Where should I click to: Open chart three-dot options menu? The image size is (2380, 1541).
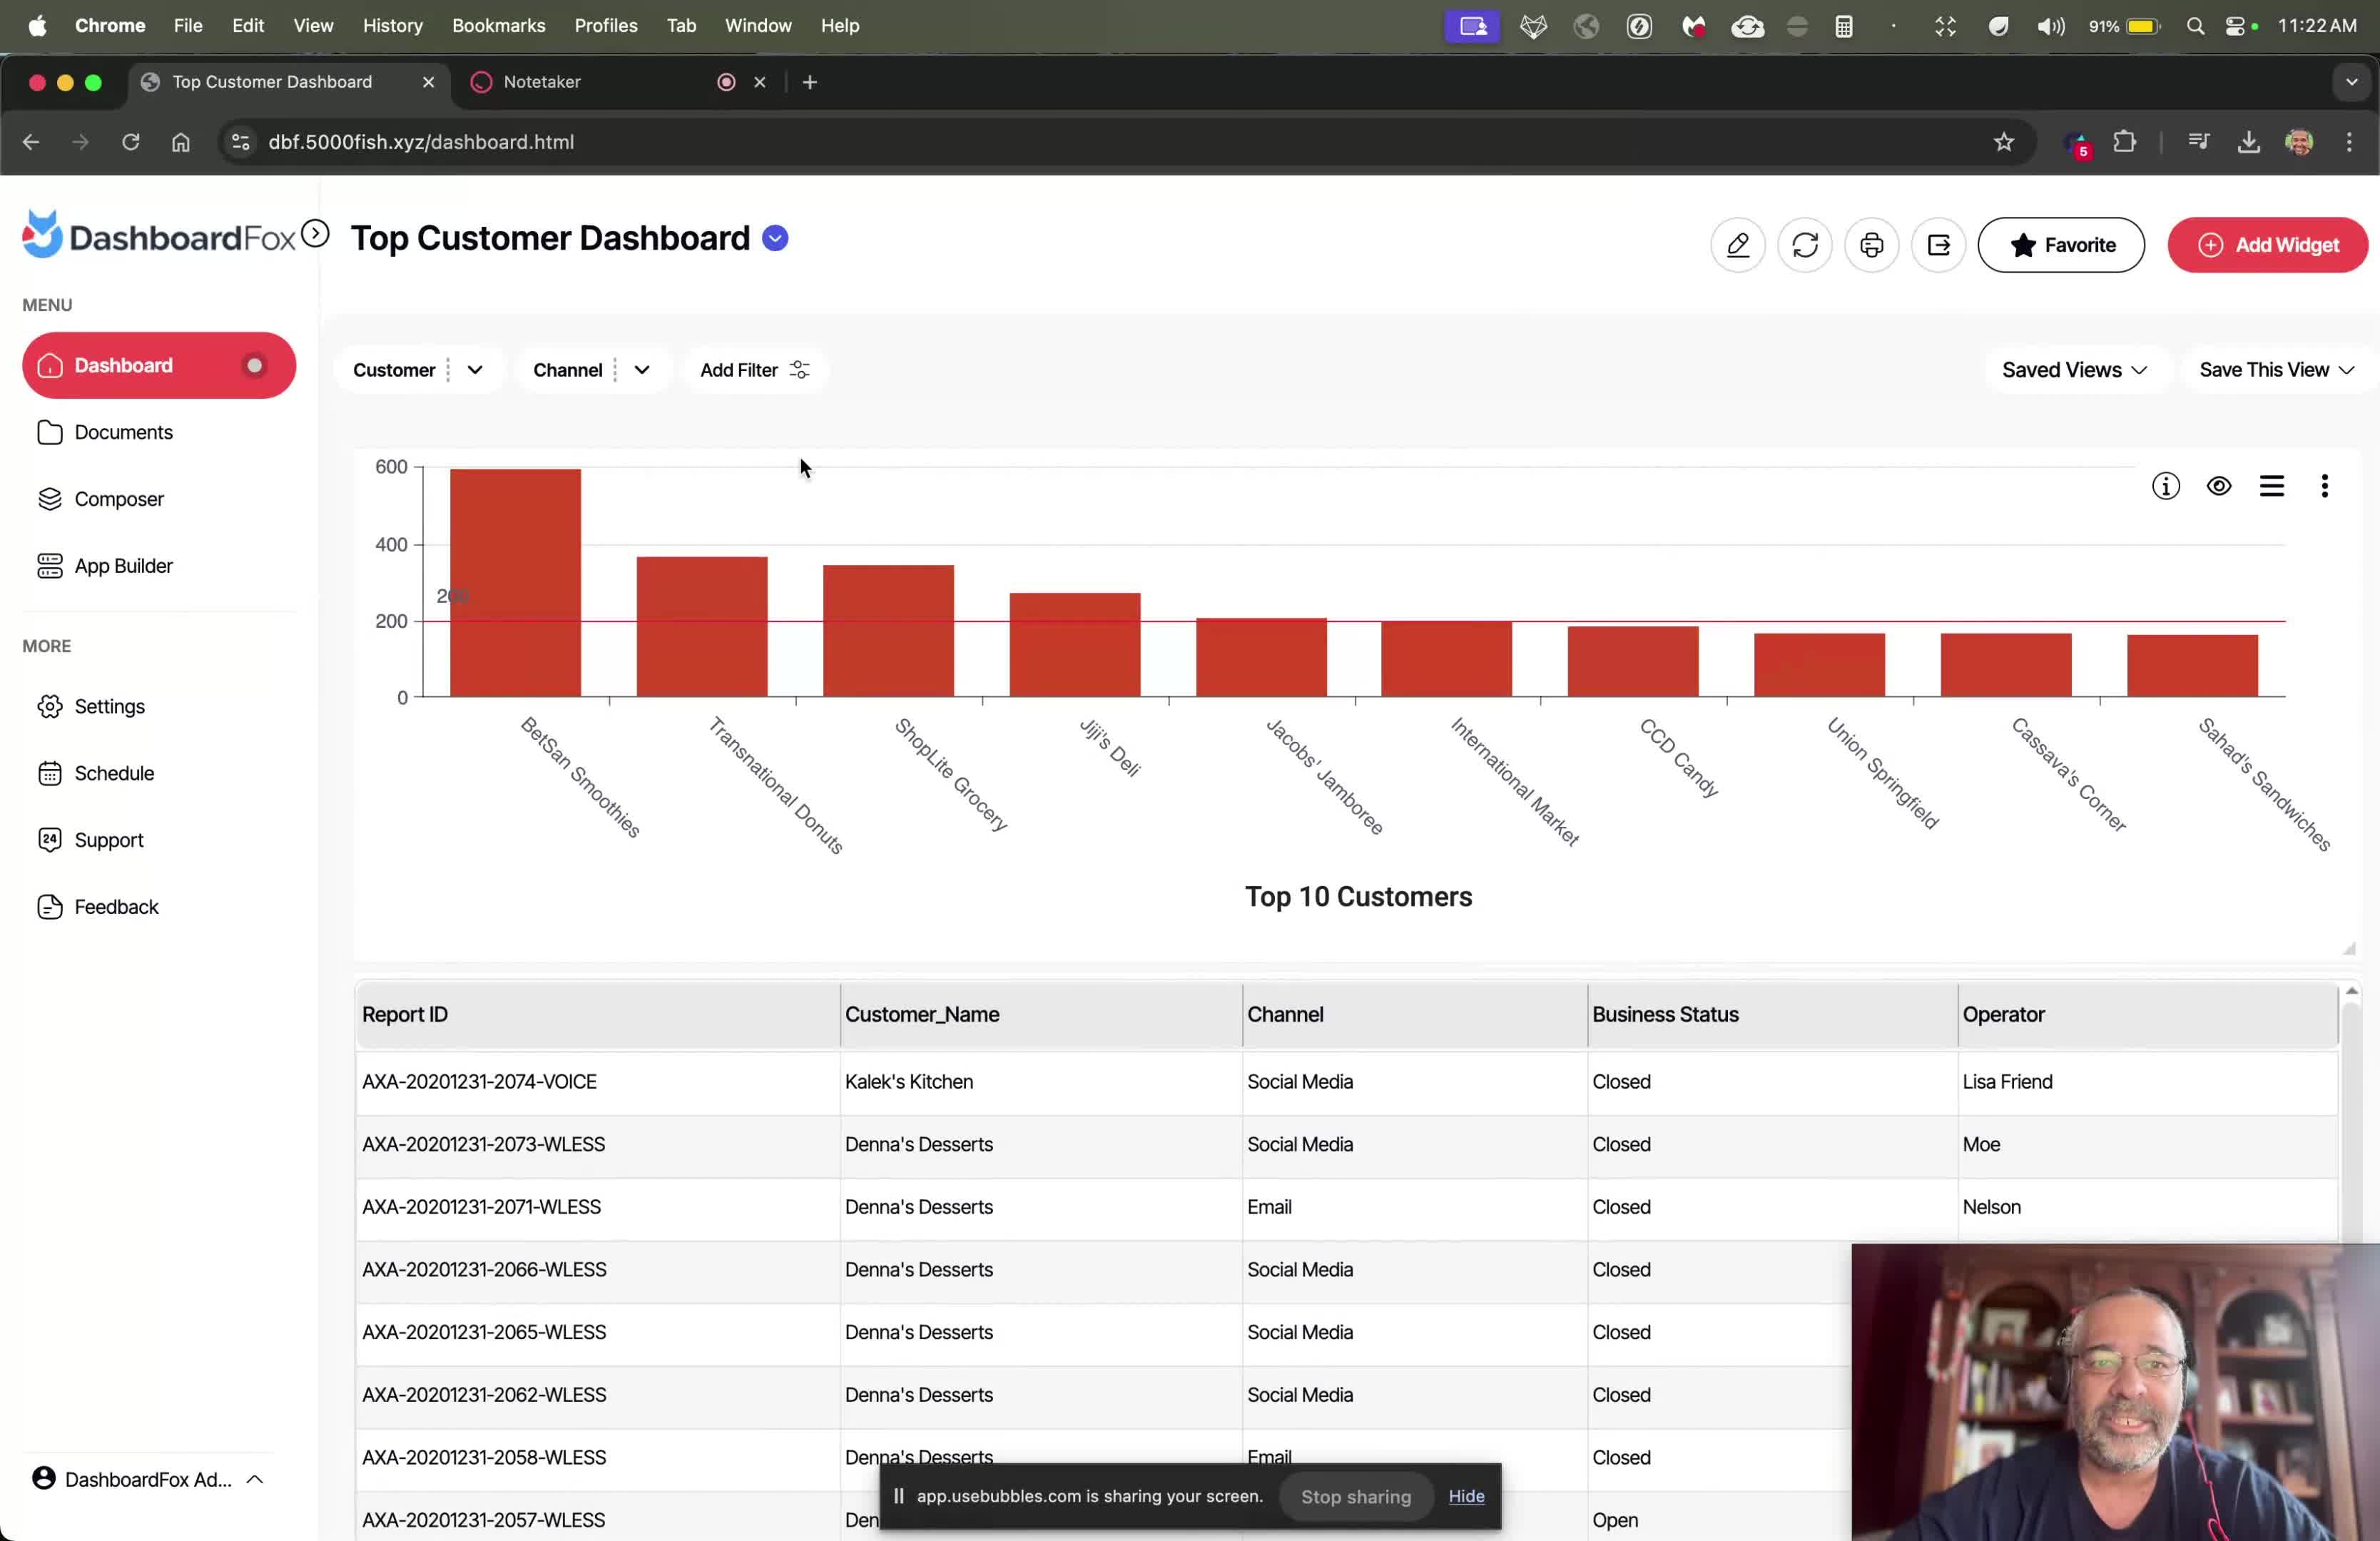click(x=2324, y=486)
